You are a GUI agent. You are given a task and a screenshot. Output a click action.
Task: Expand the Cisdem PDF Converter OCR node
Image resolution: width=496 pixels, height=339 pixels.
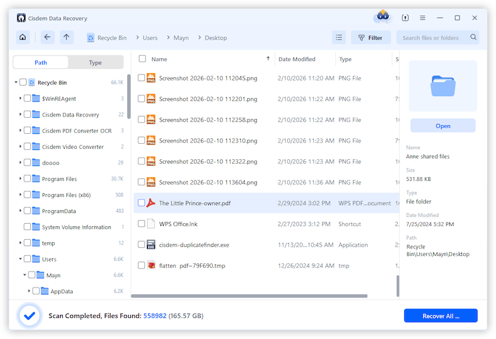click(x=20, y=130)
